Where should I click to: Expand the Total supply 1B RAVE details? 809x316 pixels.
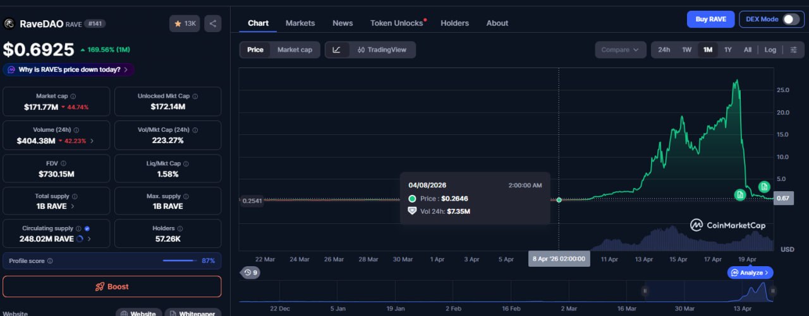click(x=72, y=206)
